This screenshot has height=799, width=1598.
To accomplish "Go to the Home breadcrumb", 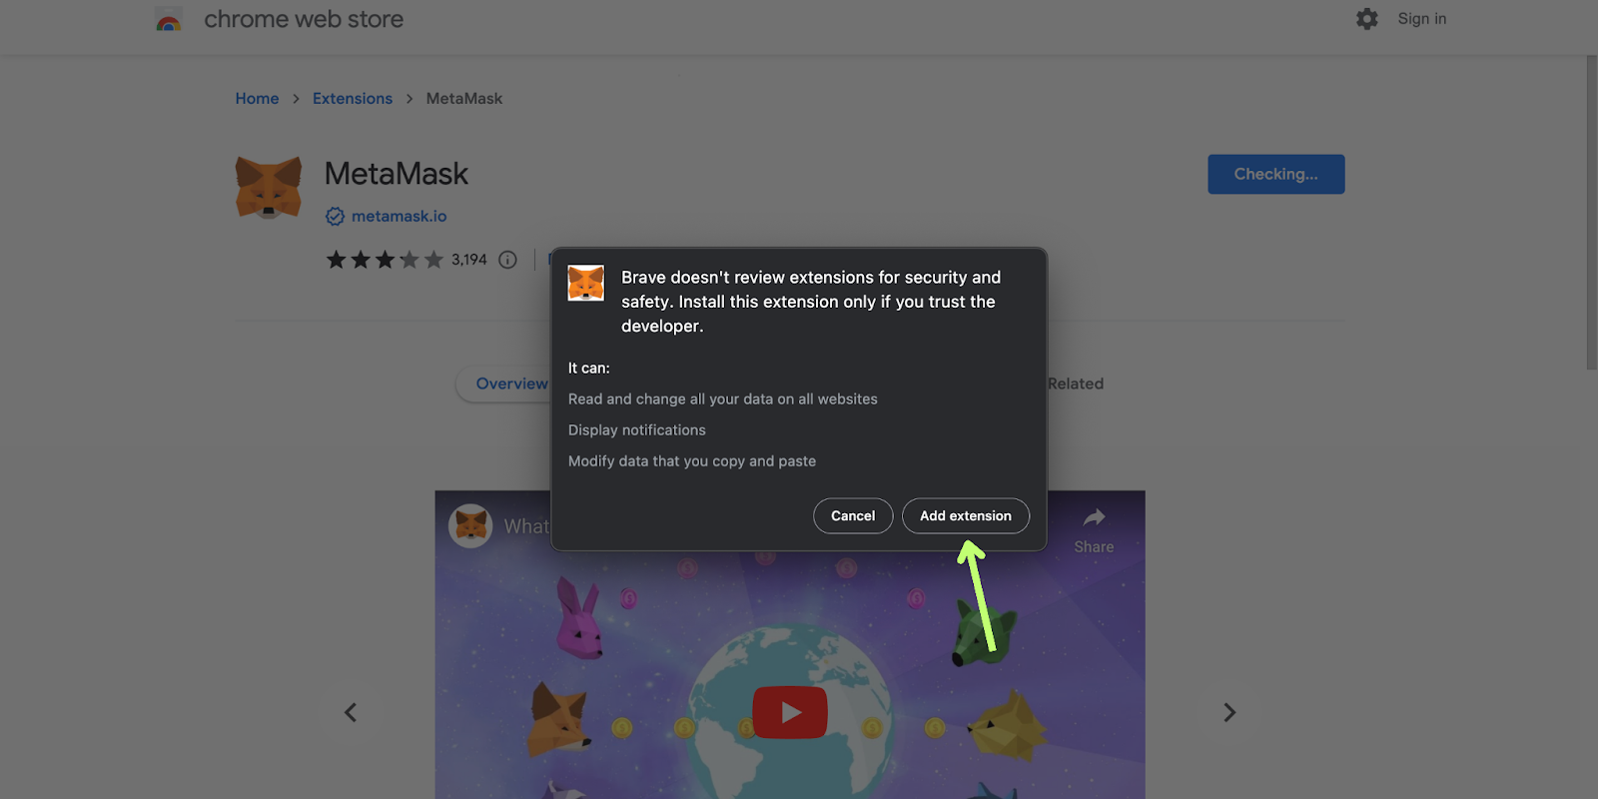I will (x=257, y=98).
